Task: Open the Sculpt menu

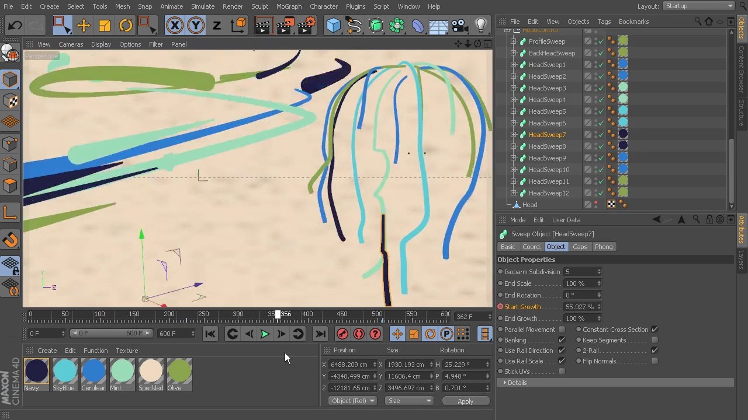Action: coord(260,6)
